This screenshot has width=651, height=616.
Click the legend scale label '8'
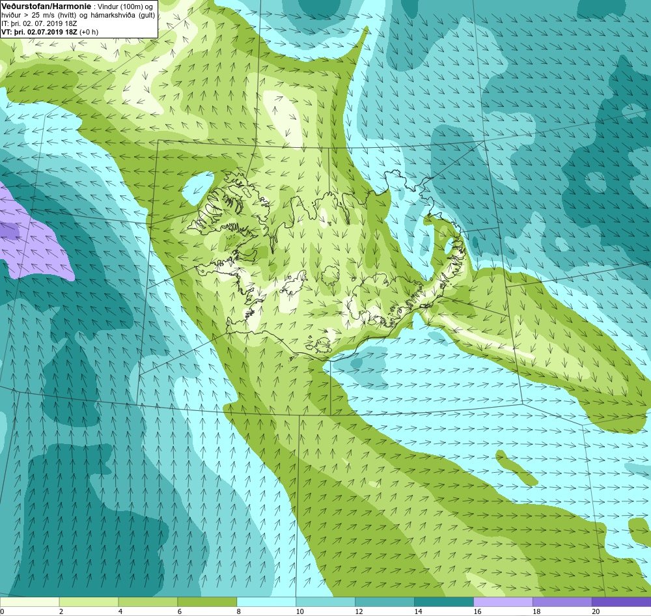(x=239, y=611)
